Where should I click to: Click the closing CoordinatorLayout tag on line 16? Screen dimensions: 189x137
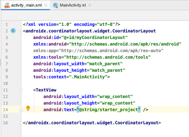pyautogui.click(x=92, y=123)
